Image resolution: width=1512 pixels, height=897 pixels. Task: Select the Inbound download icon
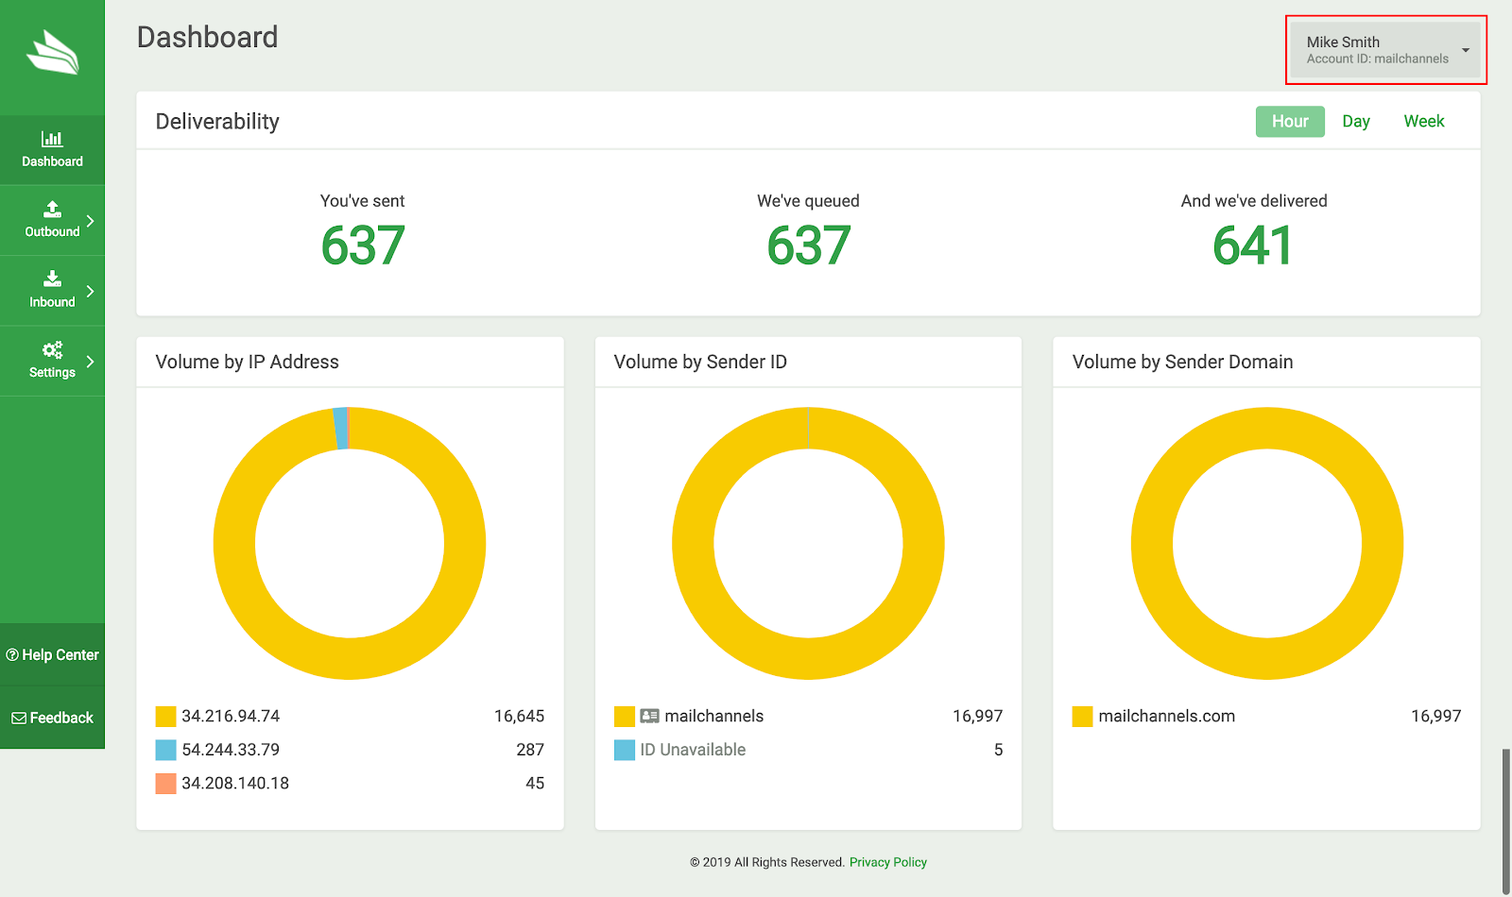point(53,279)
